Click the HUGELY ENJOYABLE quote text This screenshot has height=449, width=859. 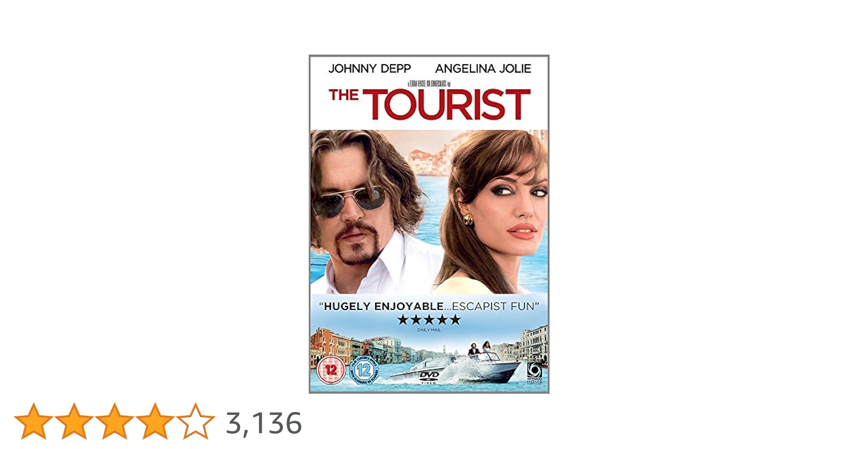coord(429,307)
